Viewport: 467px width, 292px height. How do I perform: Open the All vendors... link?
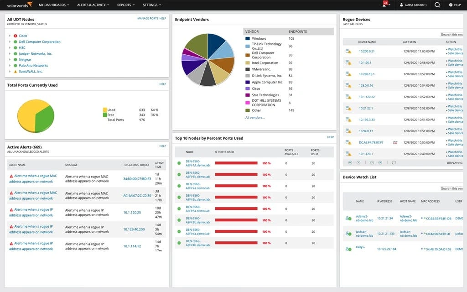pos(255,117)
